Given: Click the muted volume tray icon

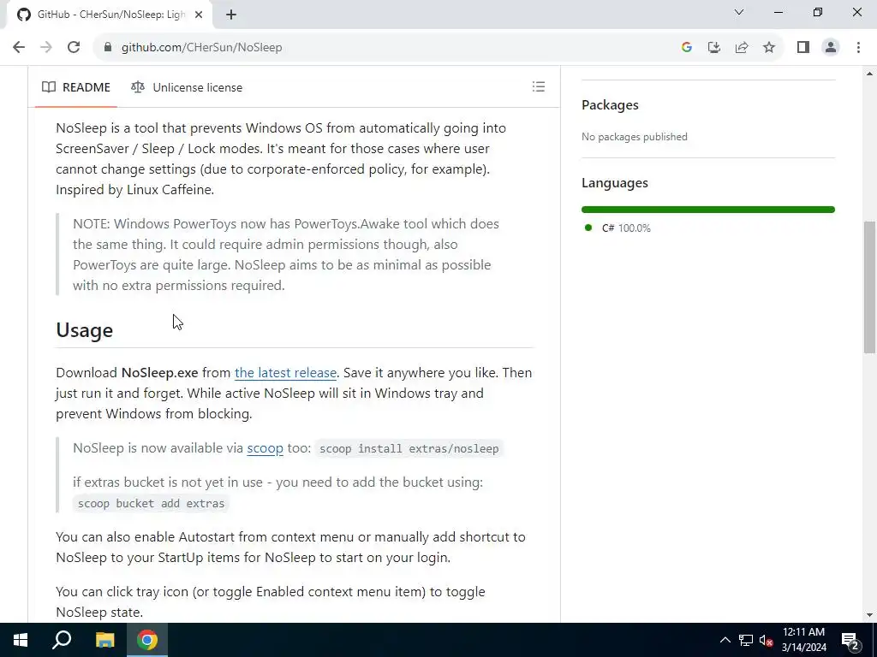Looking at the screenshot, I should pos(766,640).
